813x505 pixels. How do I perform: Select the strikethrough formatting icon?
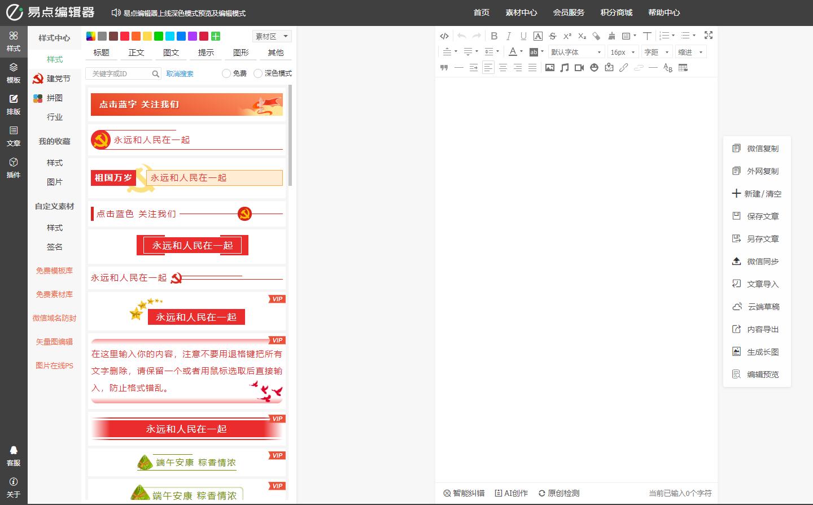pos(552,36)
